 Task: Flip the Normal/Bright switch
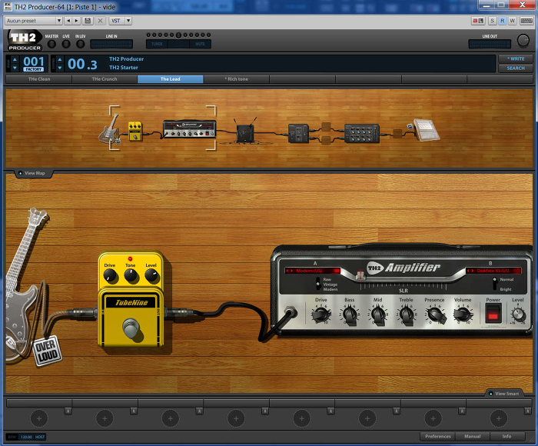(x=494, y=284)
